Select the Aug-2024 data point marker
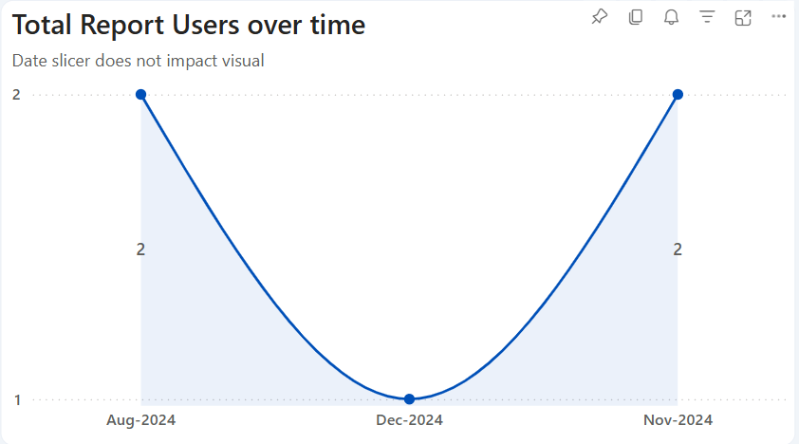The width and height of the screenshot is (799, 444). (140, 94)
